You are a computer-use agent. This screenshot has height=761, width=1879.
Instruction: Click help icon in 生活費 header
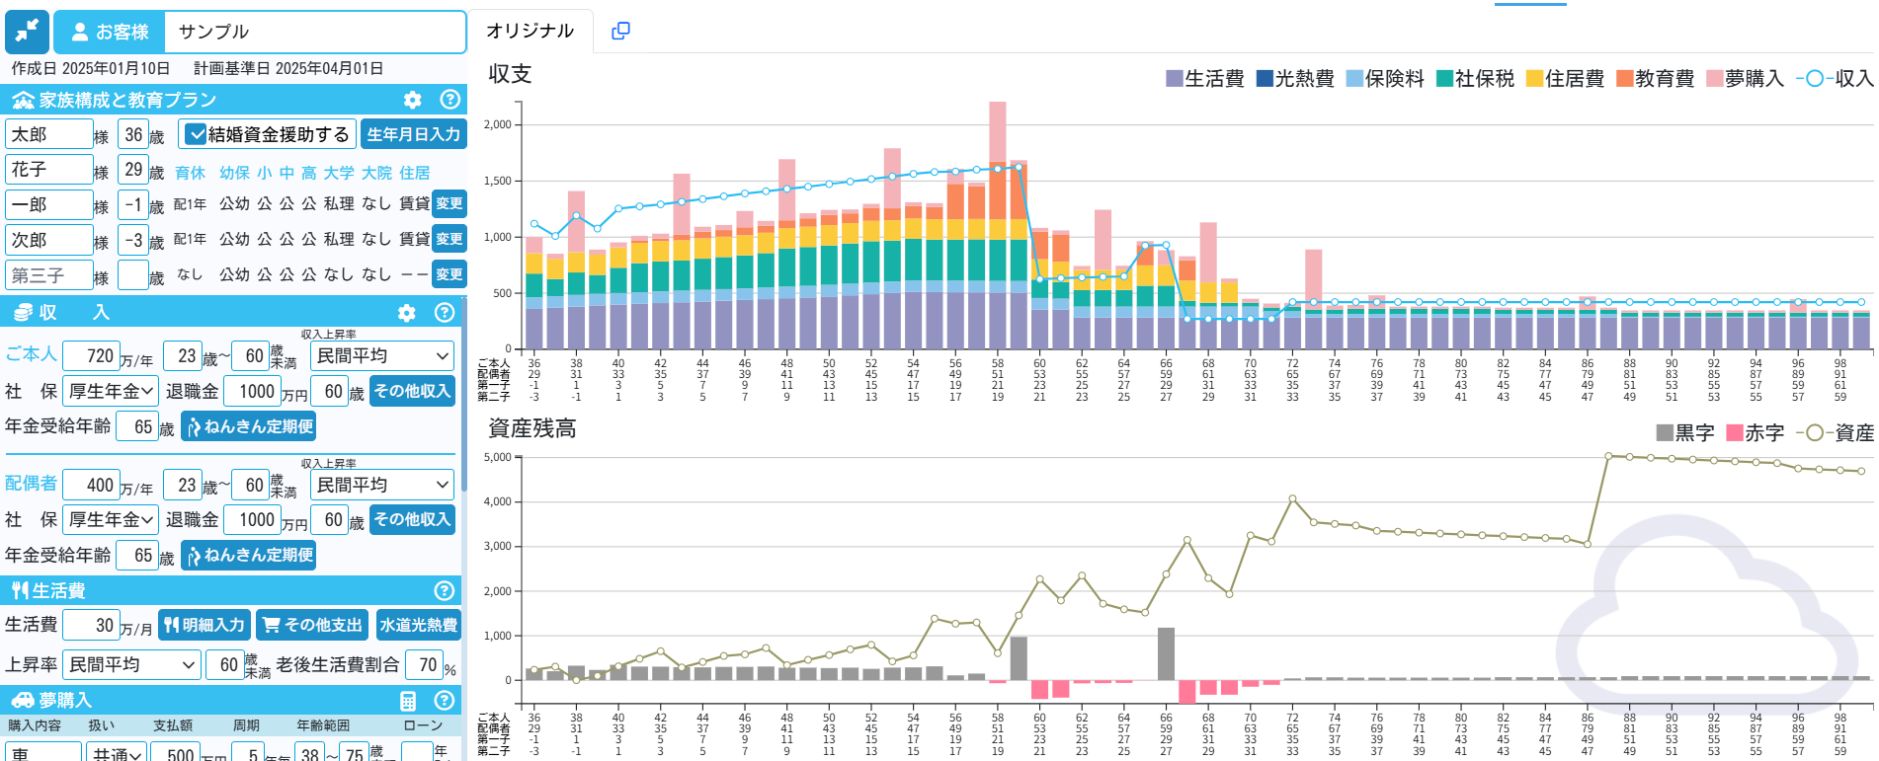coord(445,590)
